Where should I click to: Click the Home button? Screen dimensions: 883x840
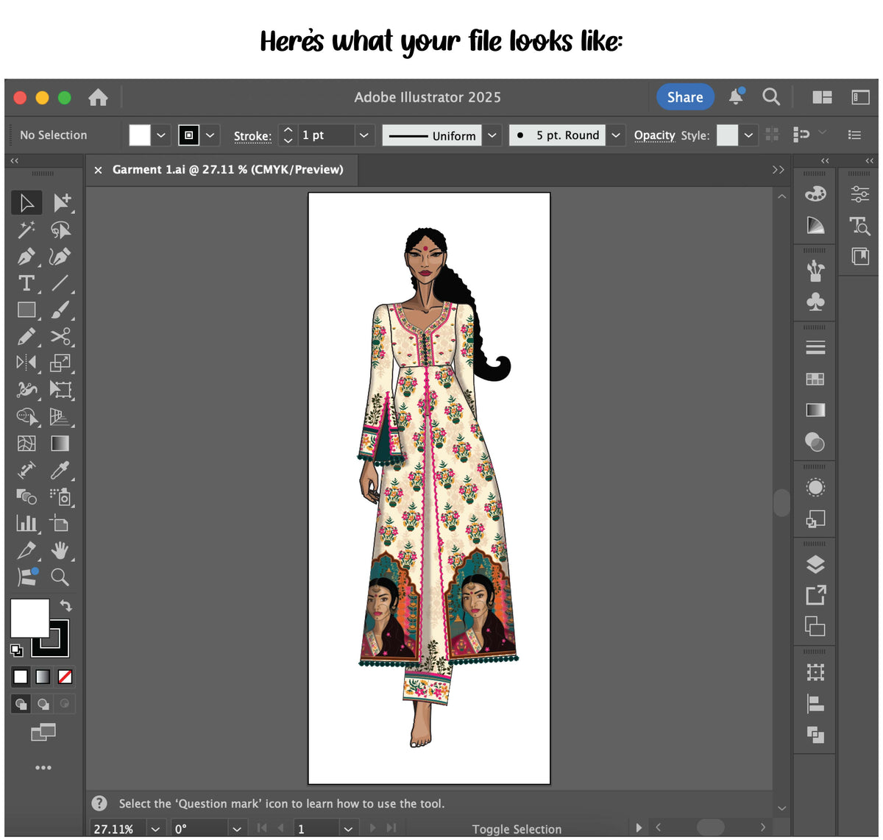coord(98,97)
